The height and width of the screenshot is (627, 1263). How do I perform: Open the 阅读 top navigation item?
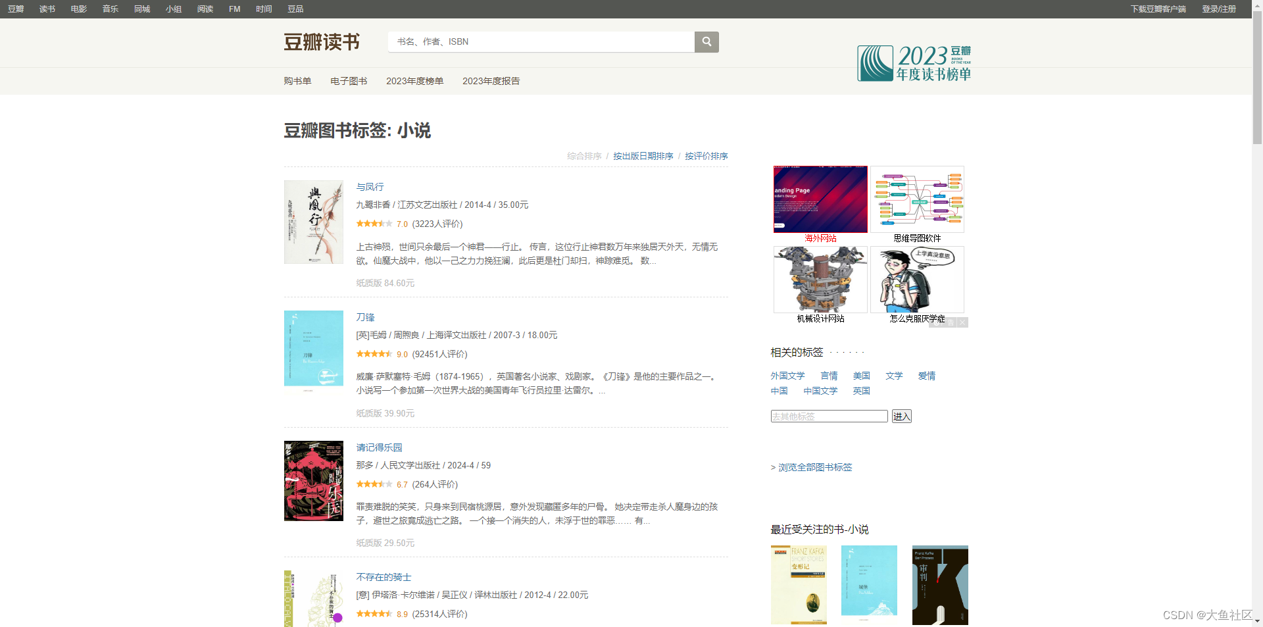205,9
